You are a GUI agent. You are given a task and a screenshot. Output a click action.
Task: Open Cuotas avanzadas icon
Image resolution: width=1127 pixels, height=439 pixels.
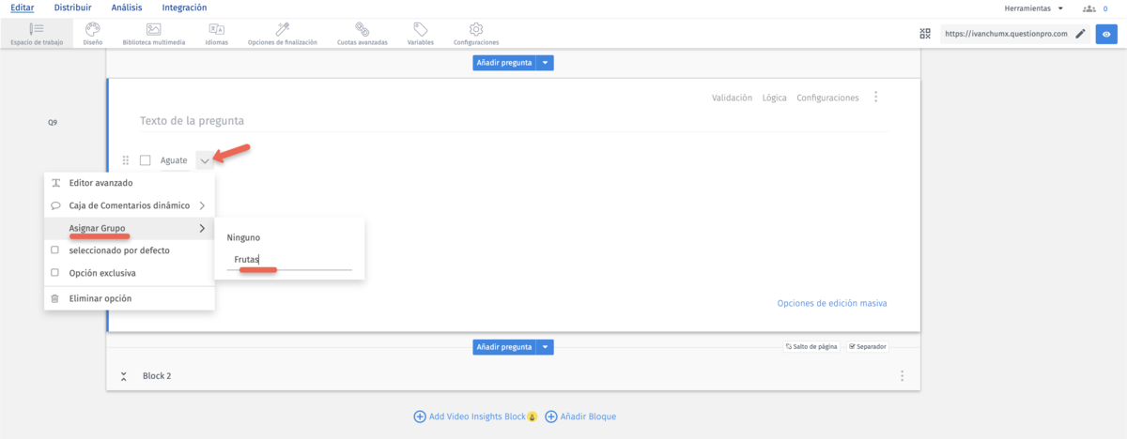(x=362, y=29)
